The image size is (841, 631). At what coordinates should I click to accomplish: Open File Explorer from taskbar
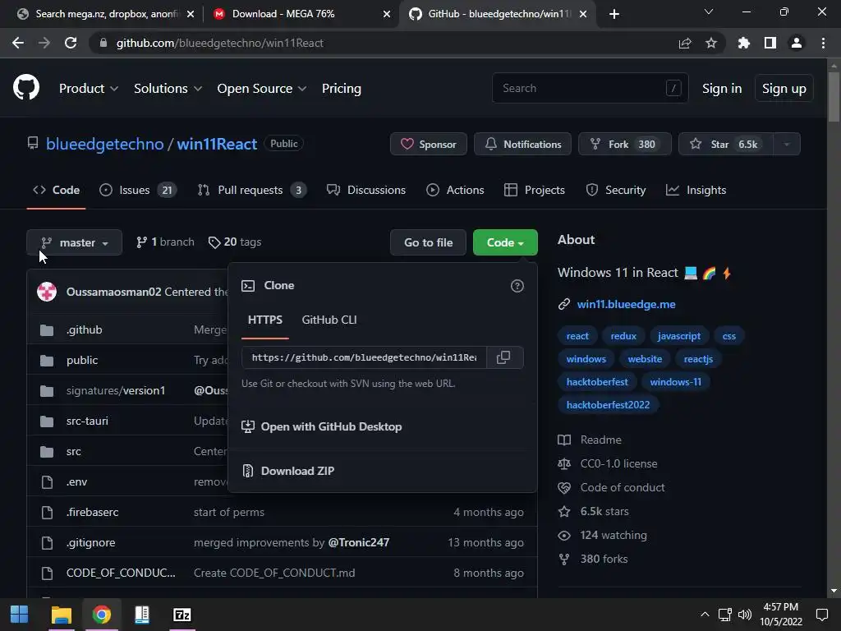[61, 615]
